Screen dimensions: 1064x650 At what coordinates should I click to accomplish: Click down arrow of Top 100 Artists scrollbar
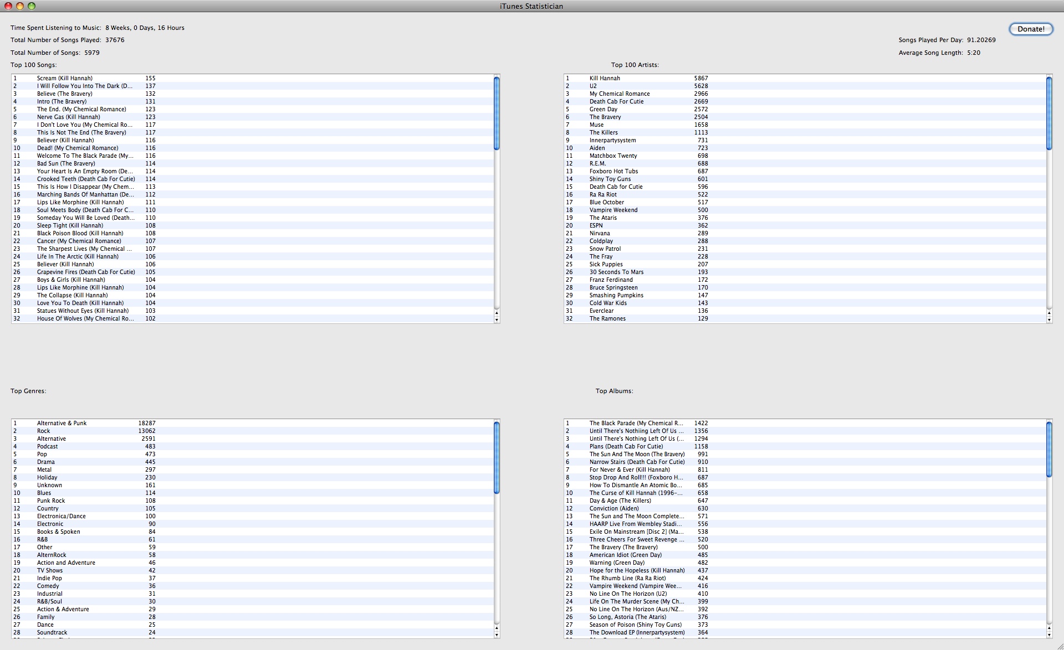[x=1049, y=319]
